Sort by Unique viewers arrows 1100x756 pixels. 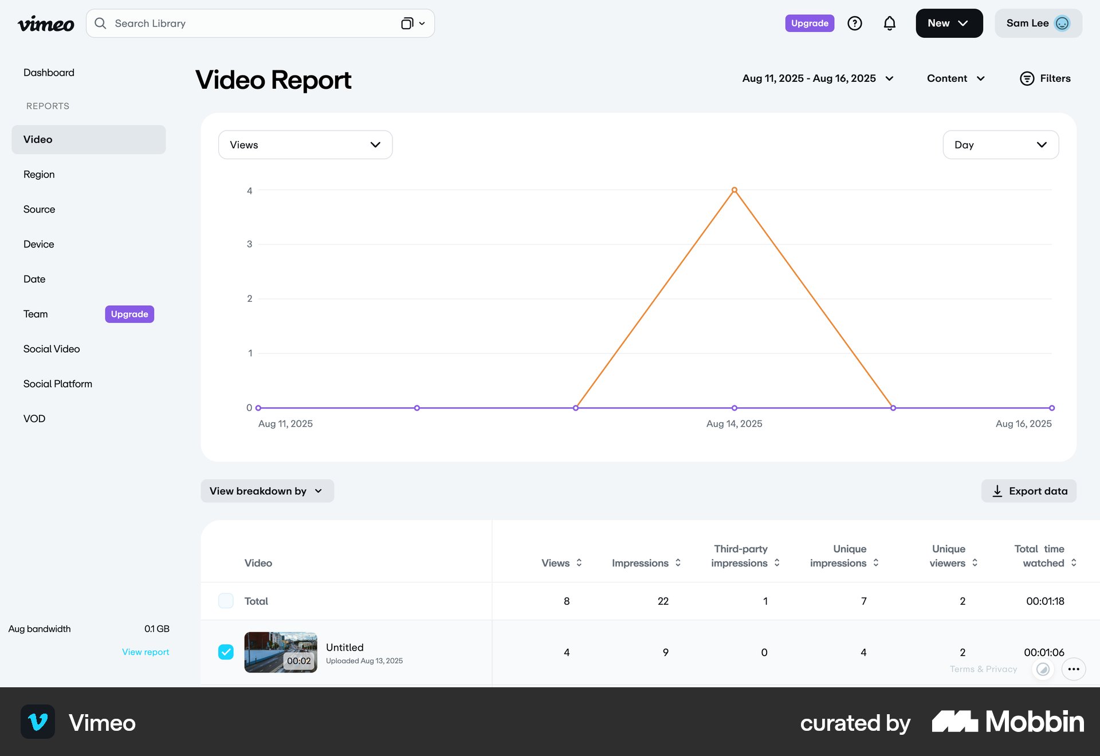975,562
